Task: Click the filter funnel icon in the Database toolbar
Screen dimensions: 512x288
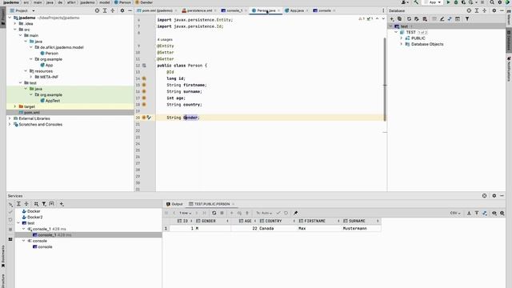Action: click(467, 19)
